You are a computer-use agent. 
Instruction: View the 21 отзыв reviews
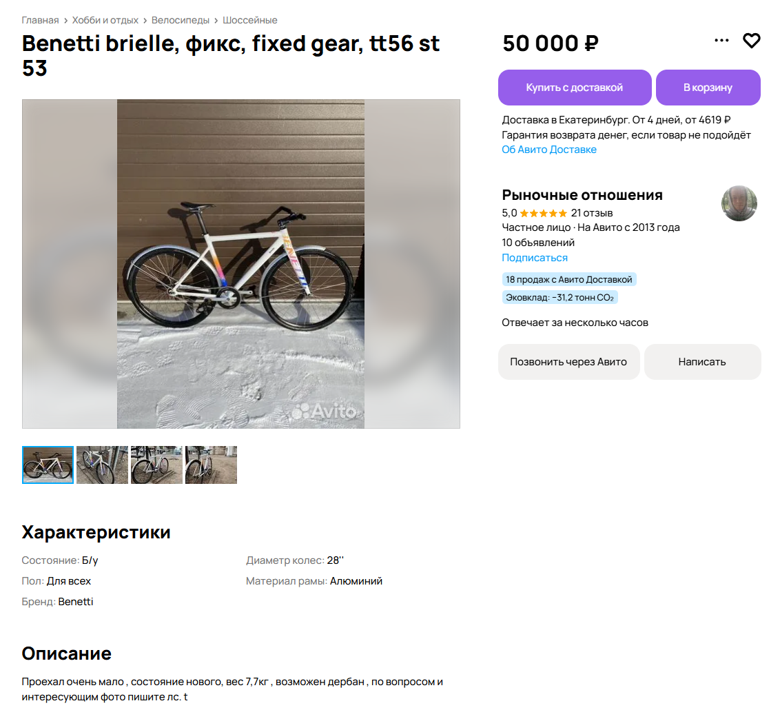591,213
